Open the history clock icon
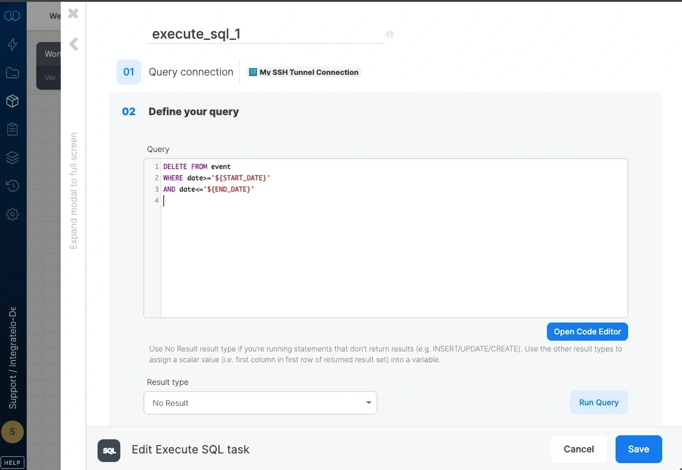Screen dimensions: 682x470 coord(13,186)
